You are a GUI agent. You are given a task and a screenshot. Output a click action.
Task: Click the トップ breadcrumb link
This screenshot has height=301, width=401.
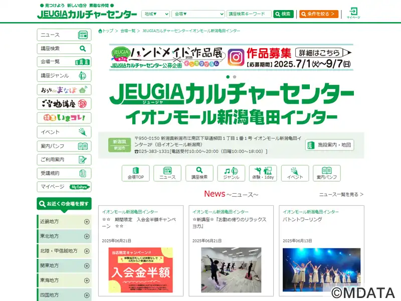(x=108, y=31)
